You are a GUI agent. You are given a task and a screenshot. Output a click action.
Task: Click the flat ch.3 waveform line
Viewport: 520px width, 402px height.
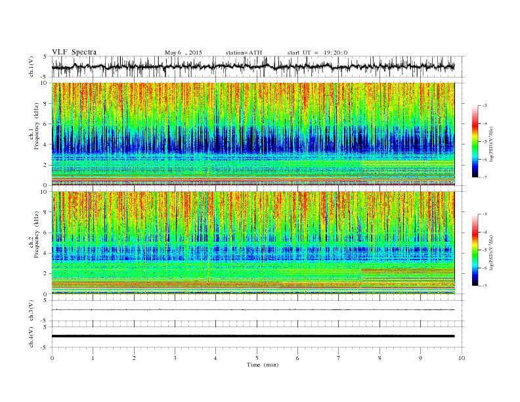tap(253, 310)
